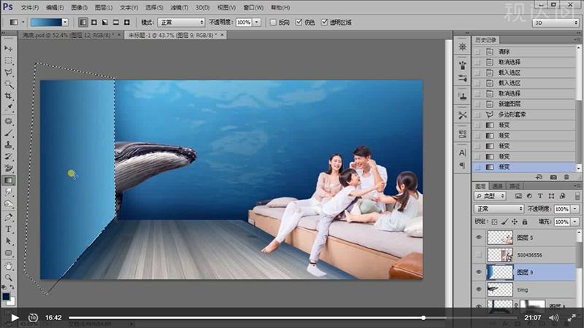Image resolution: width=584 pixels, height=328 pixels.
Task: Open the 文件(F) menu
Action: pos(30,7)
